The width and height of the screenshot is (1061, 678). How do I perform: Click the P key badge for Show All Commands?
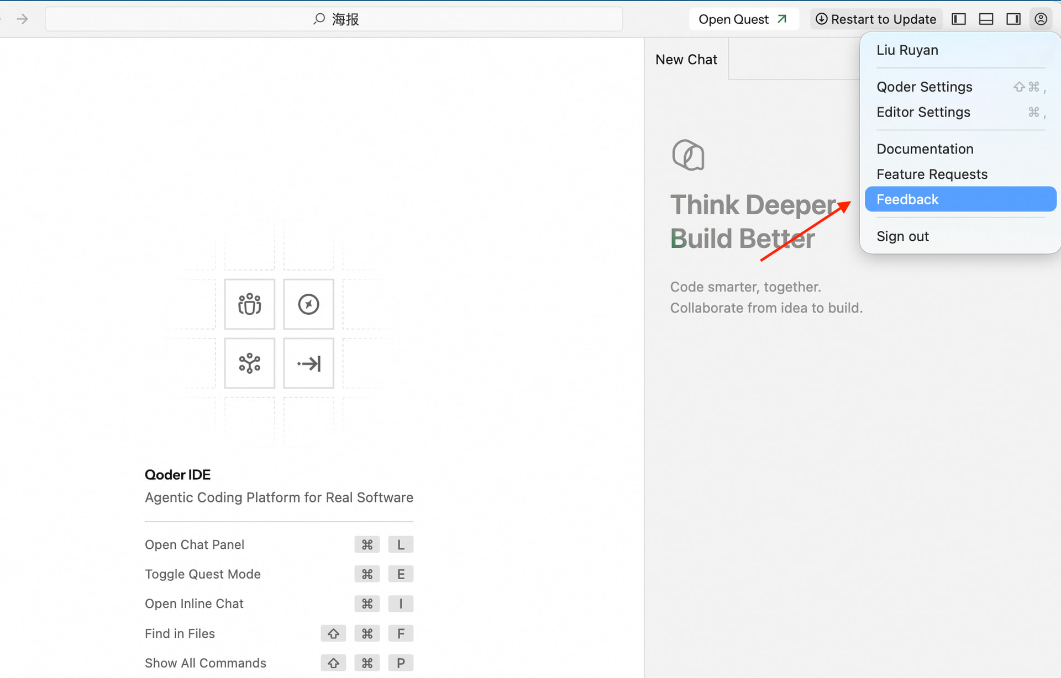point(401,663)
